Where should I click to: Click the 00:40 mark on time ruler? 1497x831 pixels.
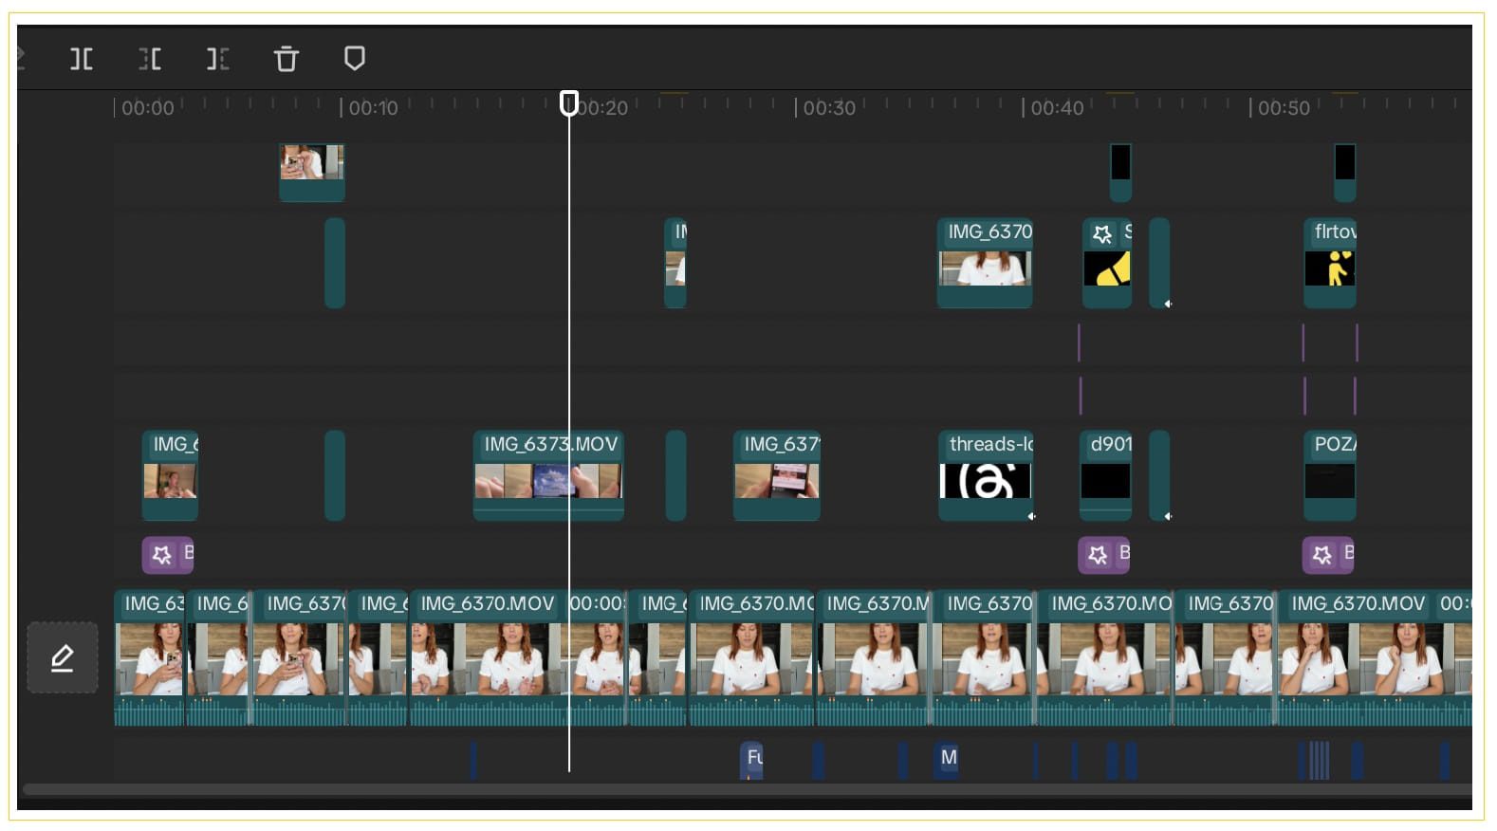click(x=1056, y=108)
